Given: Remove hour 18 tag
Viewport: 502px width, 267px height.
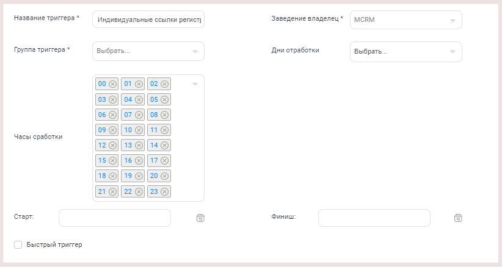Looking at the screenshot, I should (112, 176).
